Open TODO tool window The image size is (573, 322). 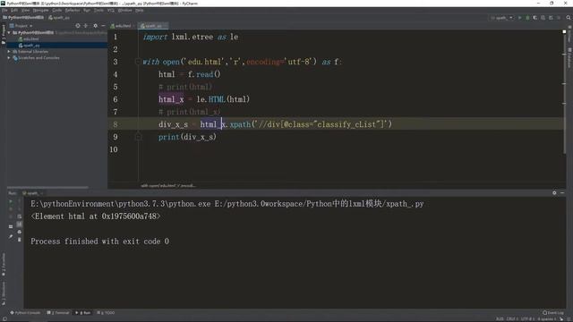[x=106, y=313]
